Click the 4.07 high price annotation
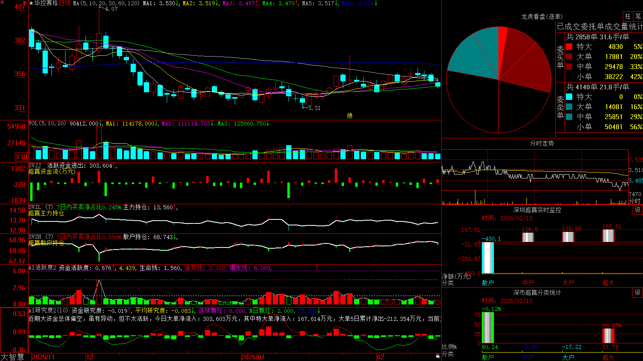 (x=111, y=9)
